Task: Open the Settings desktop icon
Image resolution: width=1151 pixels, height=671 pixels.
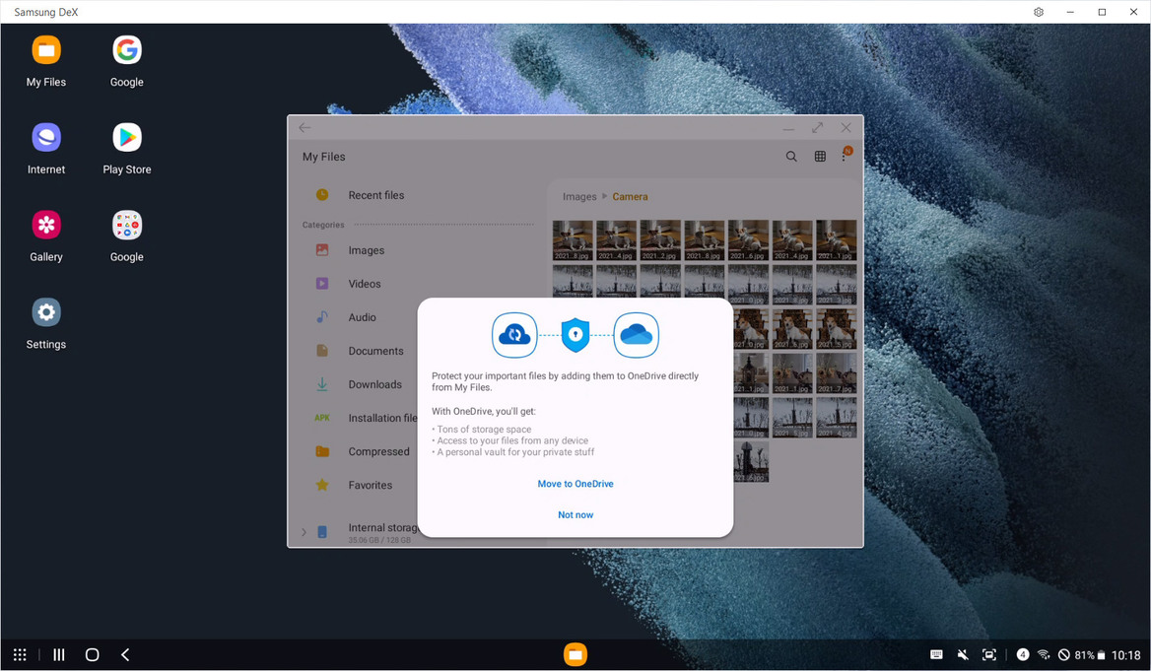Action: coord(46,323)
